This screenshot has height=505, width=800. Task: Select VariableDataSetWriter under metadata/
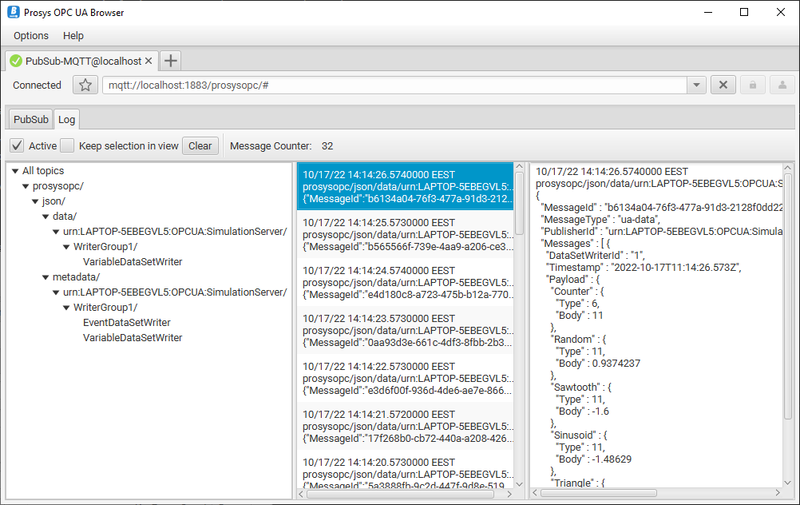(x=133, y=337)
